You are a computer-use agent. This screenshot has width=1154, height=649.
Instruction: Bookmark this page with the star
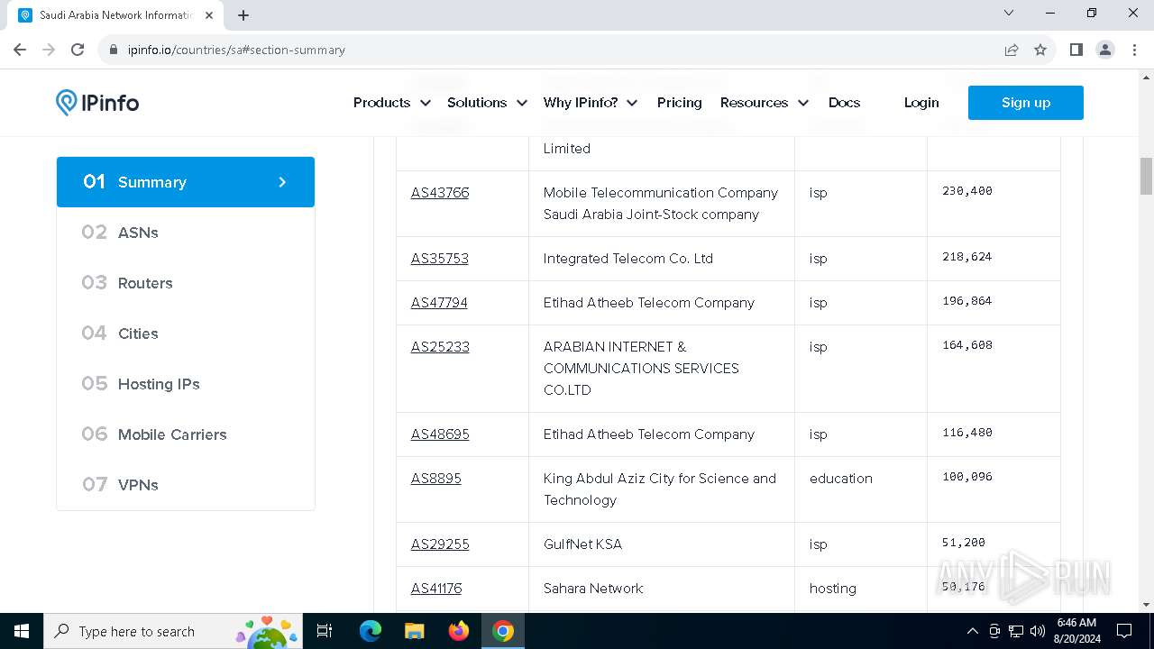tap(1040, 50)
